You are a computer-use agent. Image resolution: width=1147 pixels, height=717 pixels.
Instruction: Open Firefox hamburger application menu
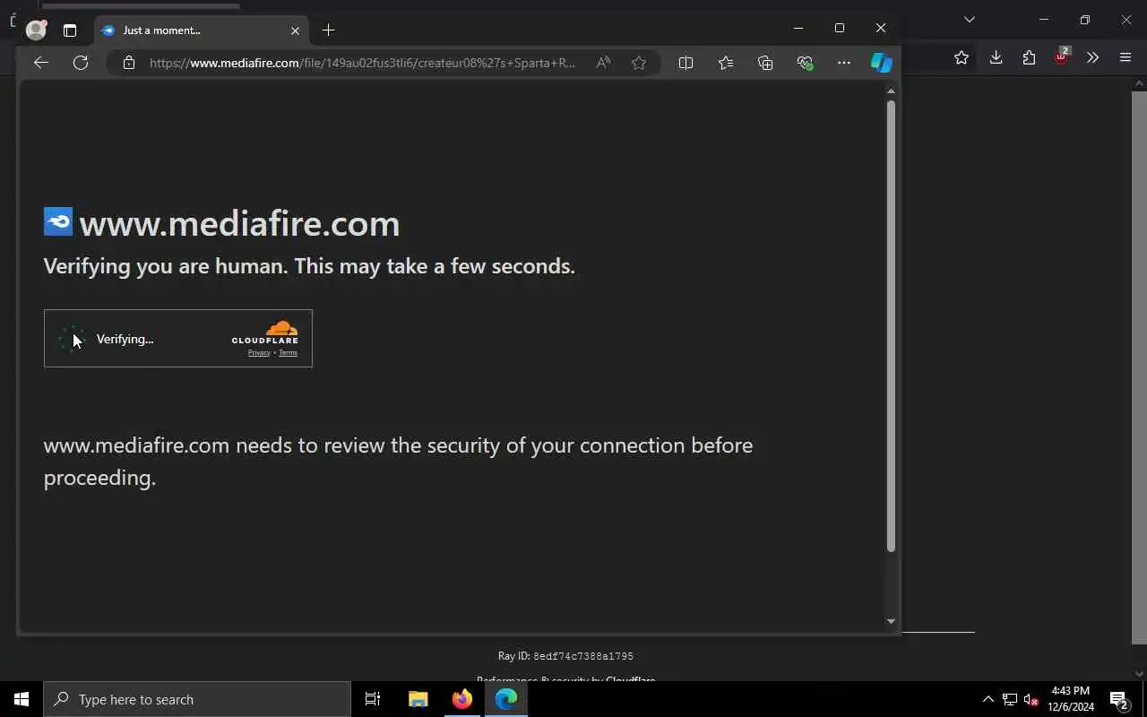1125,58
